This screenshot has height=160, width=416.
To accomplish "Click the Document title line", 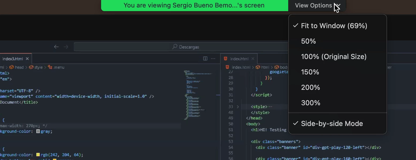I will 19,102.
